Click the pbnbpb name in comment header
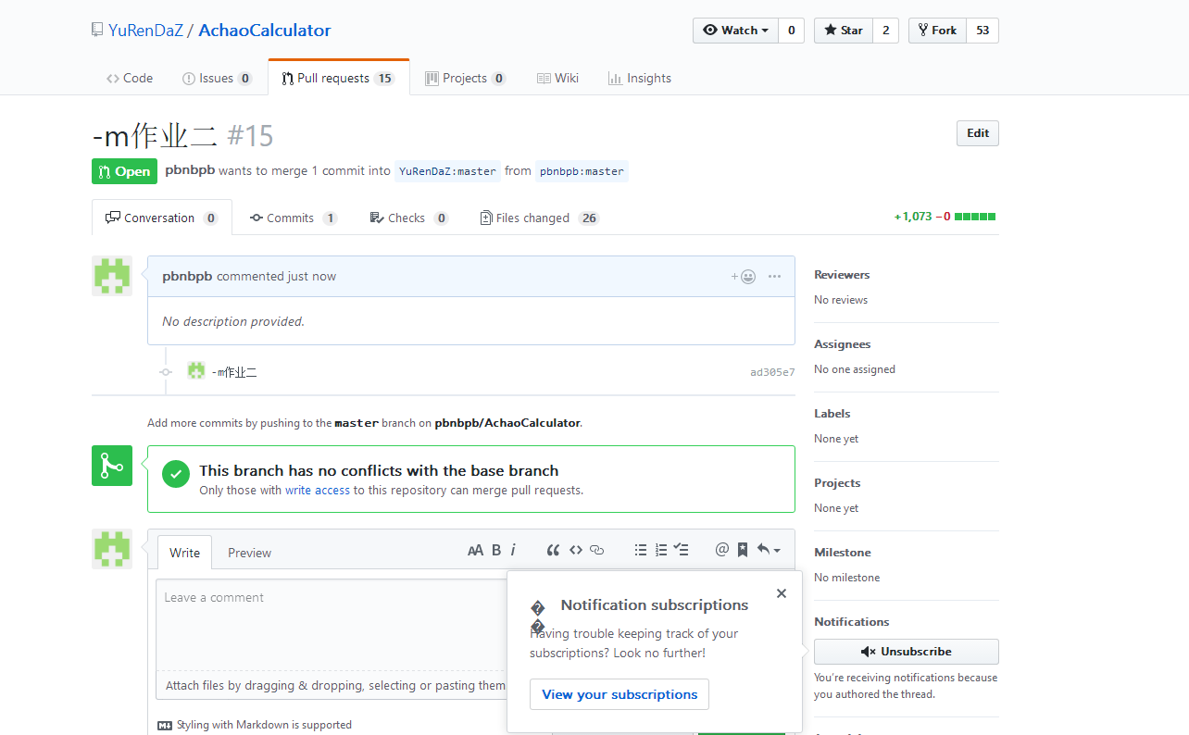The width and height of the screenshot is (1189, 735). click(187, 276)
